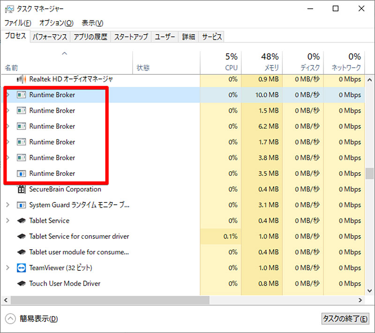Expand the Runtime Broker row with 1.7 MB
This screenshot has height=333, width=375.
click(8, 142)
